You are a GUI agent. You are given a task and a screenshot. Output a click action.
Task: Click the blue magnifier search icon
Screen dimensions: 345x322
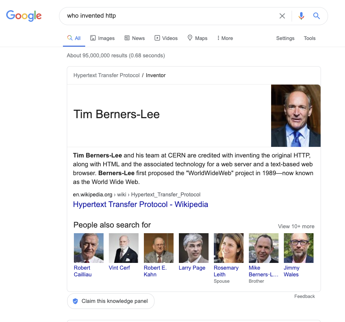316,16
